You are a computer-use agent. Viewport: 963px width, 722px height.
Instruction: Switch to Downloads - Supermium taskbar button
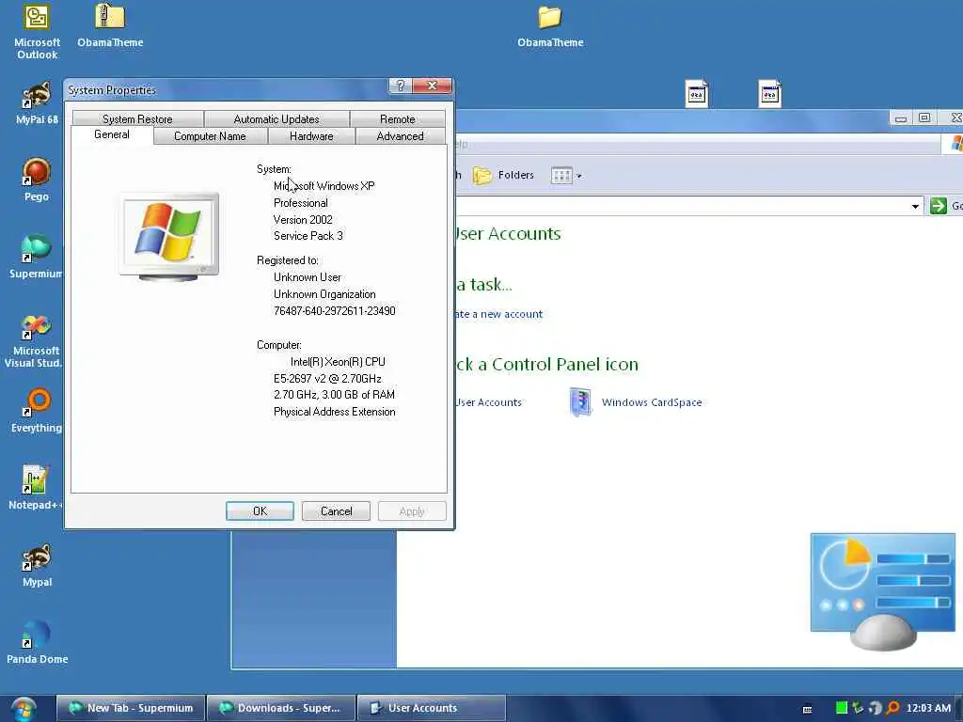(280, 708)
